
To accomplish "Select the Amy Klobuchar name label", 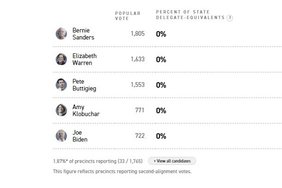I will coord(86,110).
